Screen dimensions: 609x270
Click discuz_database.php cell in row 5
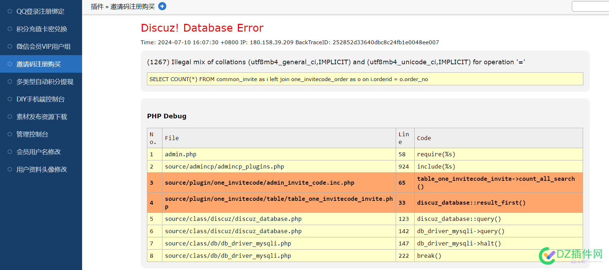click(279, 219)
